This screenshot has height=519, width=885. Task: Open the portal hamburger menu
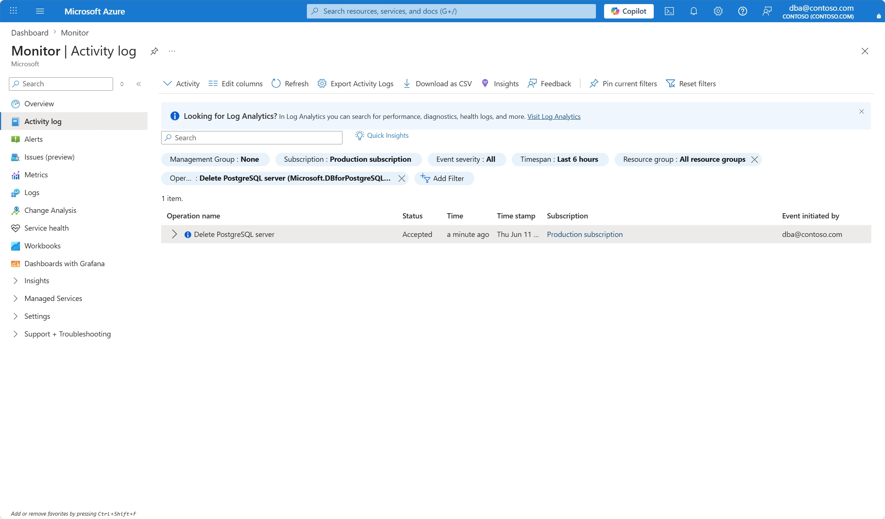pyautogui.click(x=40, y=11)
